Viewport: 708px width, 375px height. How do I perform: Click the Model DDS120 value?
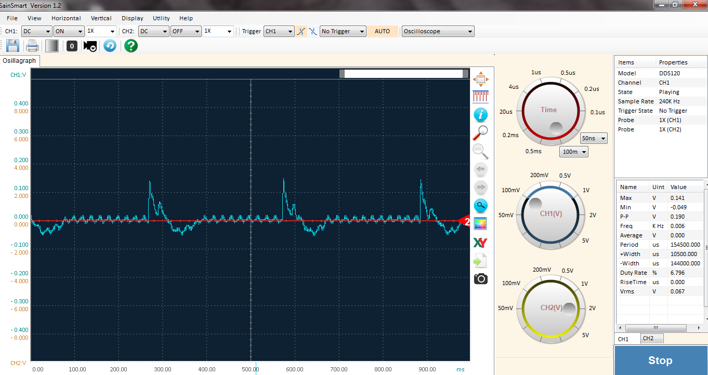pyautogui.click(x=670, y=73)
